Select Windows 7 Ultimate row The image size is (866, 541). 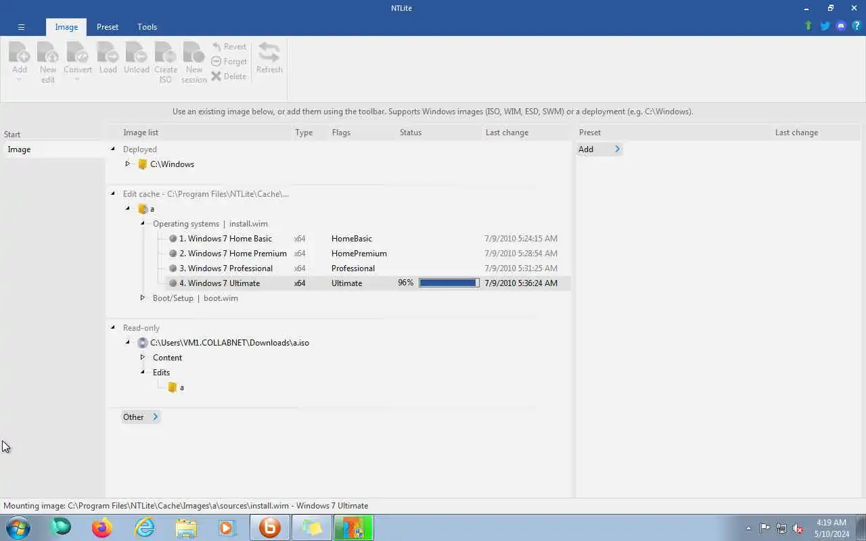[367, 283]
